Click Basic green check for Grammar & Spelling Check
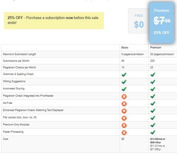Screen dimensions: 177x154 124,74
